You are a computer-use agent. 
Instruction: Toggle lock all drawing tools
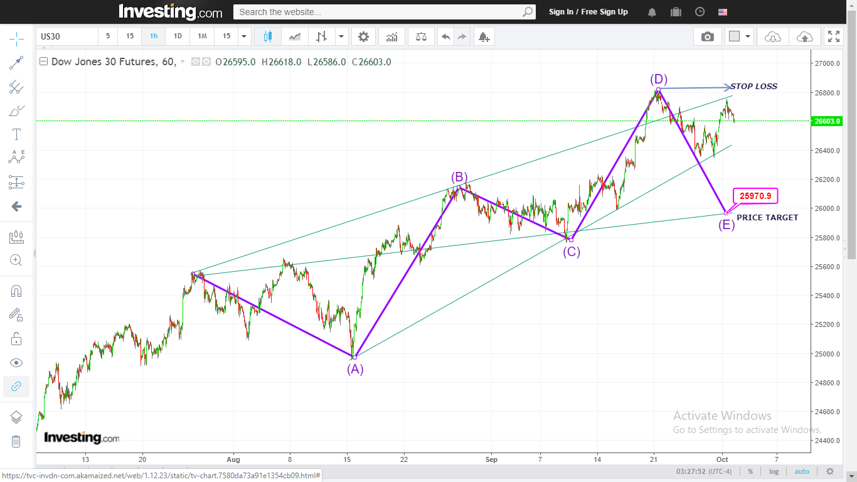pos(16,339)
